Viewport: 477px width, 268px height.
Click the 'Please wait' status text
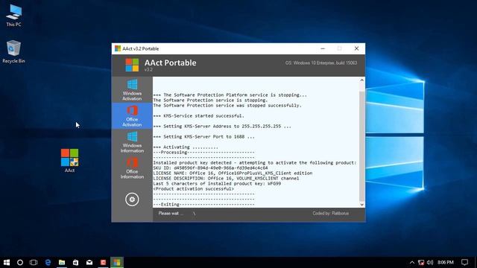[x=171, y=214]
